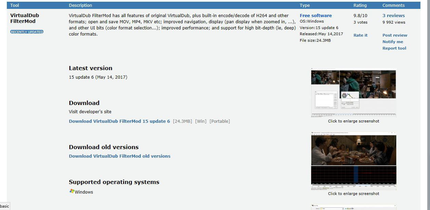Image resolution: width=430 pixels, height=210 pixels.
Task: Download VirtualDub FilterMod 15 update 6
Action: pyautogui.click(x=119, y=121)
